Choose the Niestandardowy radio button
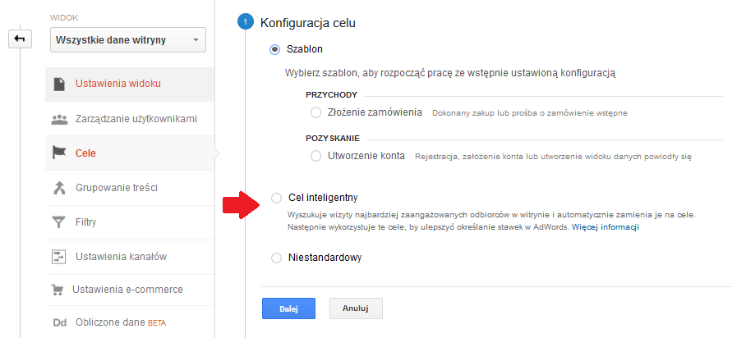 275,258
